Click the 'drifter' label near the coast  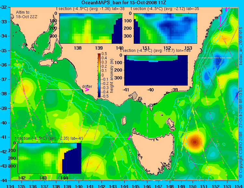click(87, 86)
